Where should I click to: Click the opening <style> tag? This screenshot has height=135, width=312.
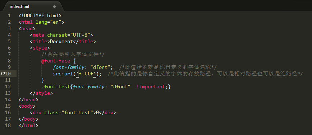click(40, 48)
